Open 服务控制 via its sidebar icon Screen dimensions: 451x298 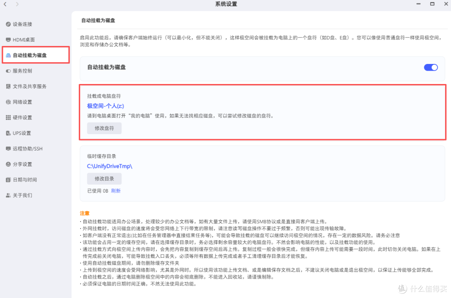click(x=8, y=70)
